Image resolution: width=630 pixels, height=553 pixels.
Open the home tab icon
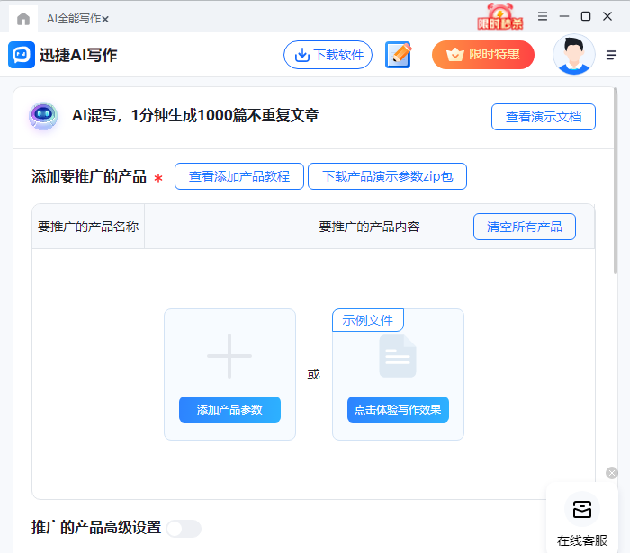23,19
